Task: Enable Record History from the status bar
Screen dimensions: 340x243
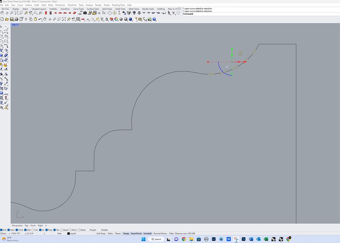Action: pyautogui.click(x=160, y=233)
